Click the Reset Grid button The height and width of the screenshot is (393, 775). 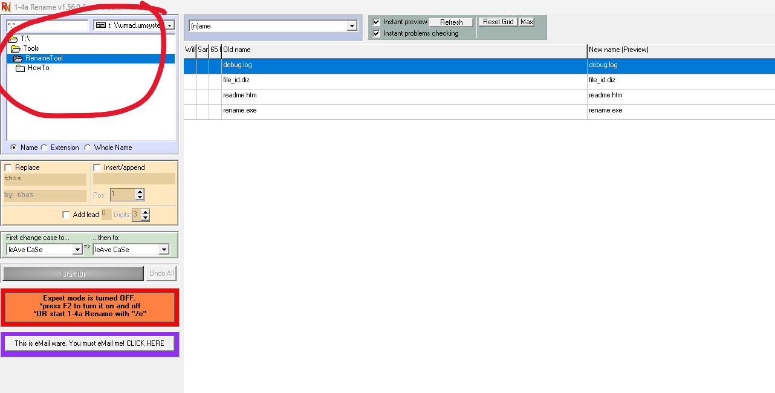click(x=498, y=22)
